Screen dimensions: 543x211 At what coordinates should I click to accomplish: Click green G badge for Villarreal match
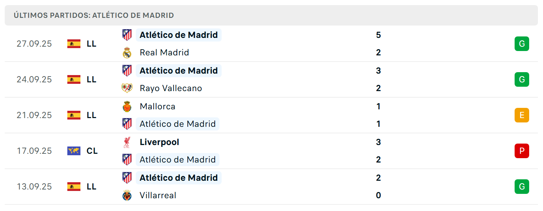(522, 187)
